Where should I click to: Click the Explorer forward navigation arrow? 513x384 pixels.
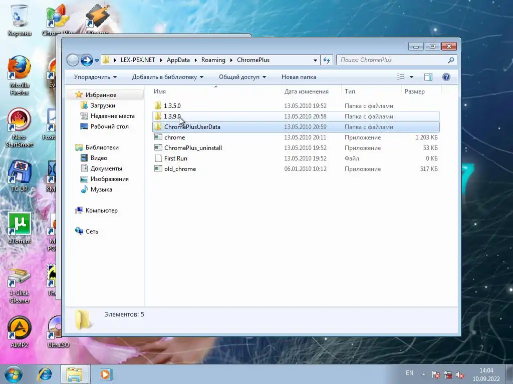point(87,60)
